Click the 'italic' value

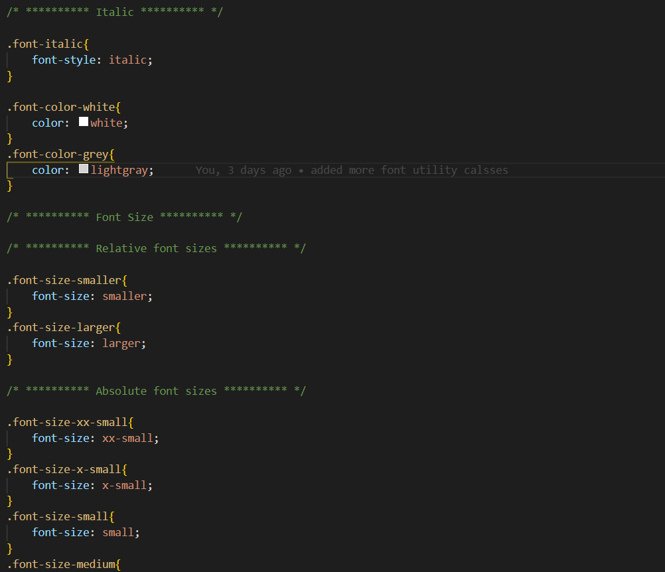click(x=127, y=60)
